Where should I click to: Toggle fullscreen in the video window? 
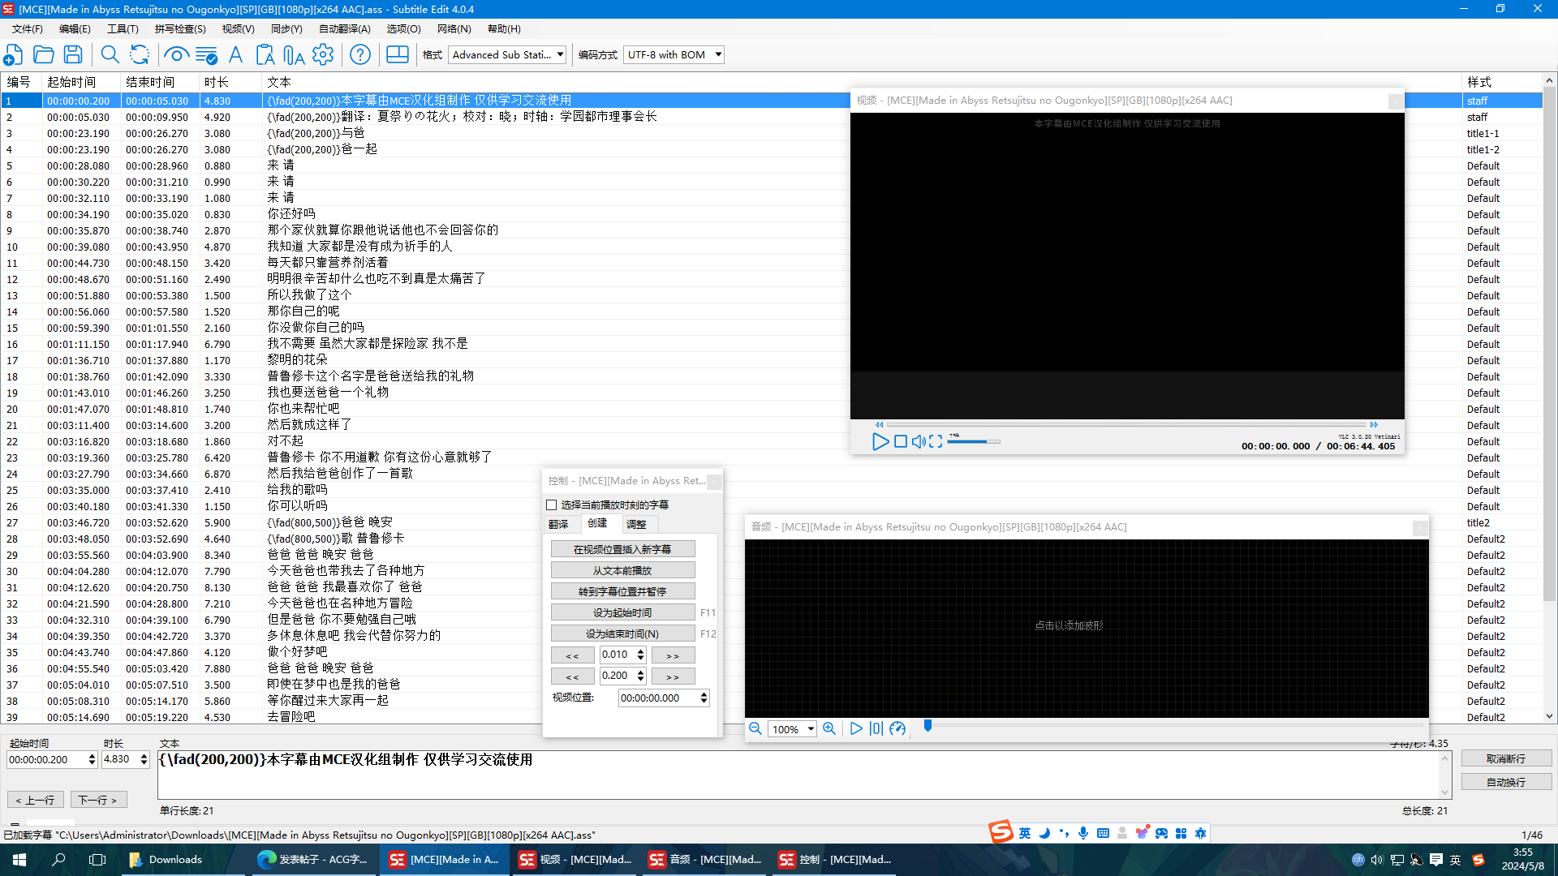coord(936,441)
